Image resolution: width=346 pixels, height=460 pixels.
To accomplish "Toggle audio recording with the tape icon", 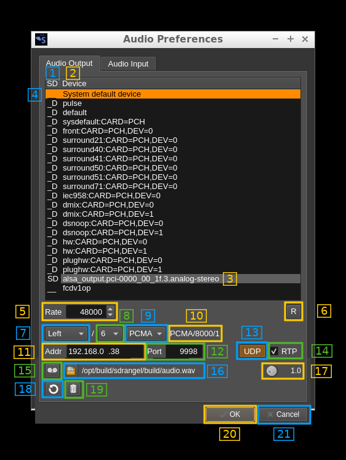I will (x=52, y=370).
